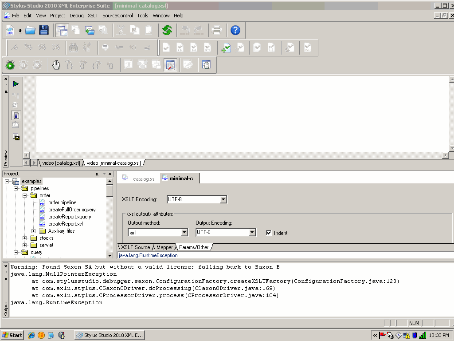The width and height of the screenshot is (454, 341).
Task: Collapse the query folder
Action: point(16,252)
